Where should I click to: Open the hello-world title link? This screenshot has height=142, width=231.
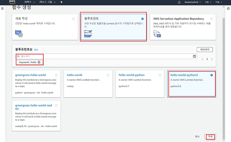tap(74, 75)
